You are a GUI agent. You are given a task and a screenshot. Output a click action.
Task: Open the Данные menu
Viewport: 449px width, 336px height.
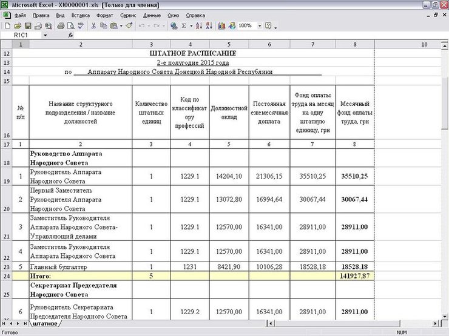(x=152, y=15)
